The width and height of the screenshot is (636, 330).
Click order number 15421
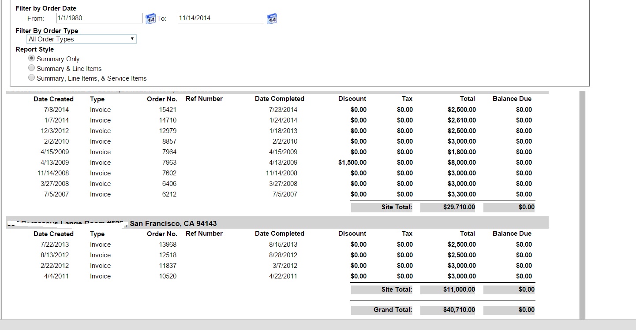168,110
